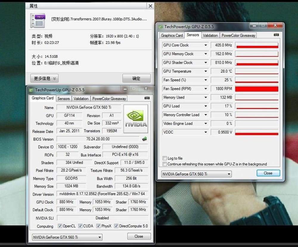This screenshot has height=247, width=298.
Task: Click the Driver Version field
Action: point(102,194)
